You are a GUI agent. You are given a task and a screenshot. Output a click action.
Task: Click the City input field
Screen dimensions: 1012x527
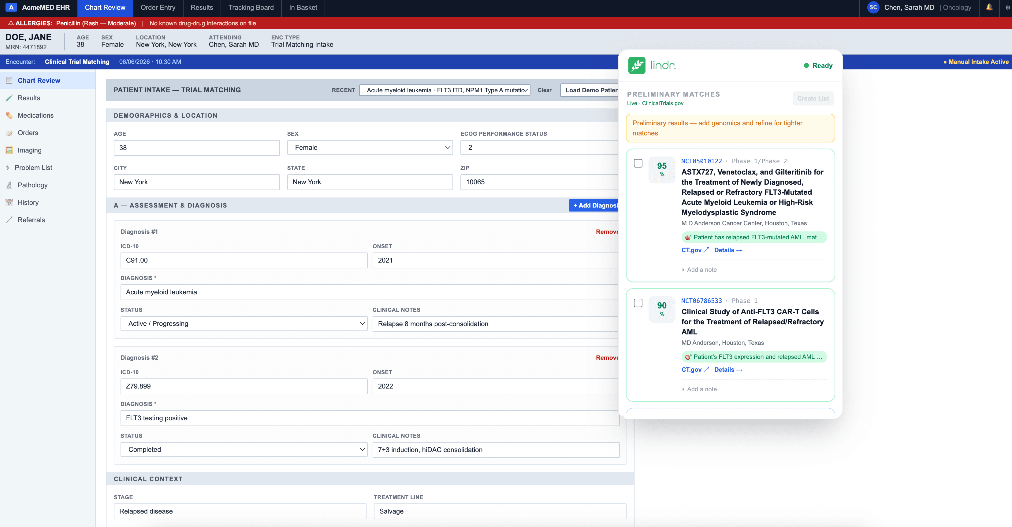point(196,182)
